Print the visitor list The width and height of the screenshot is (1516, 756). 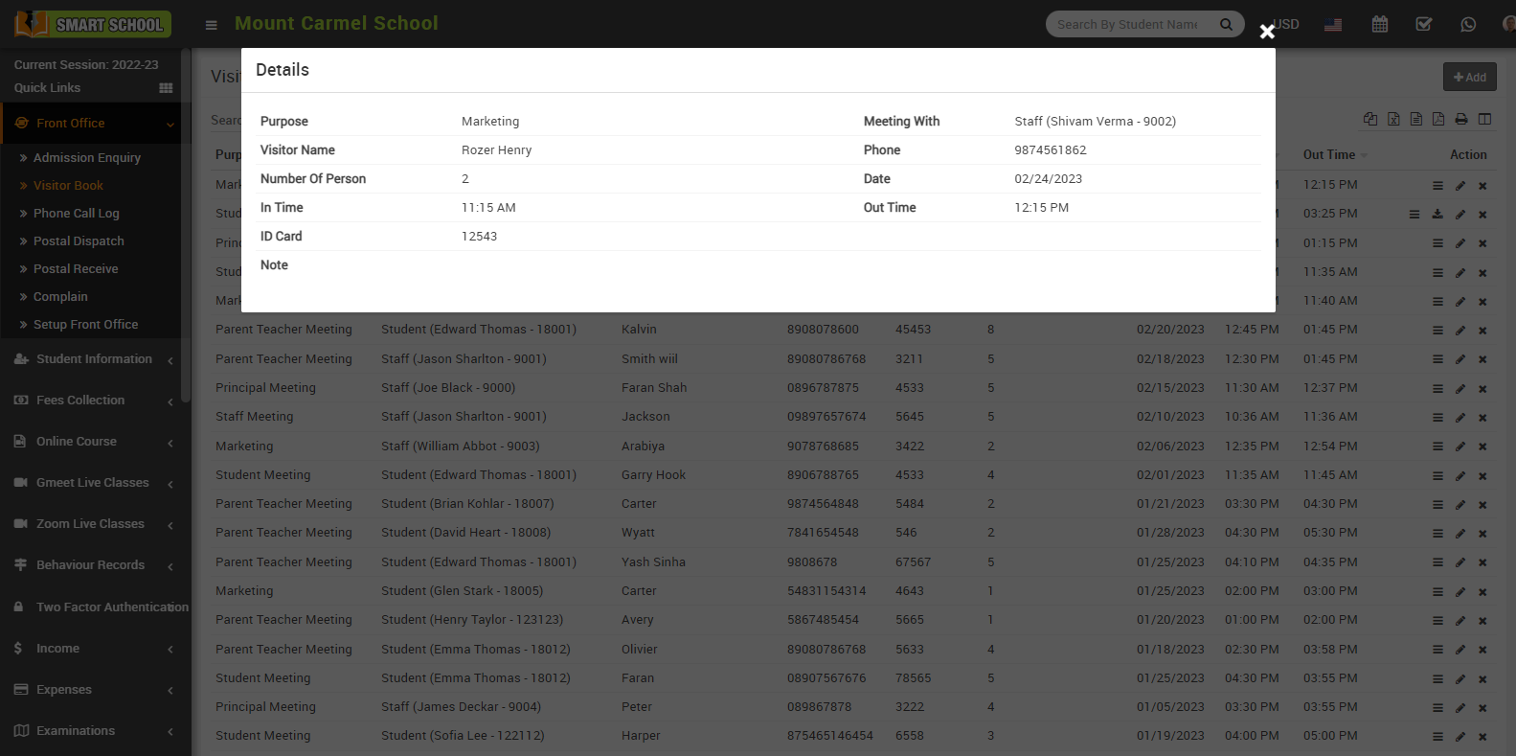(1461, 119)
